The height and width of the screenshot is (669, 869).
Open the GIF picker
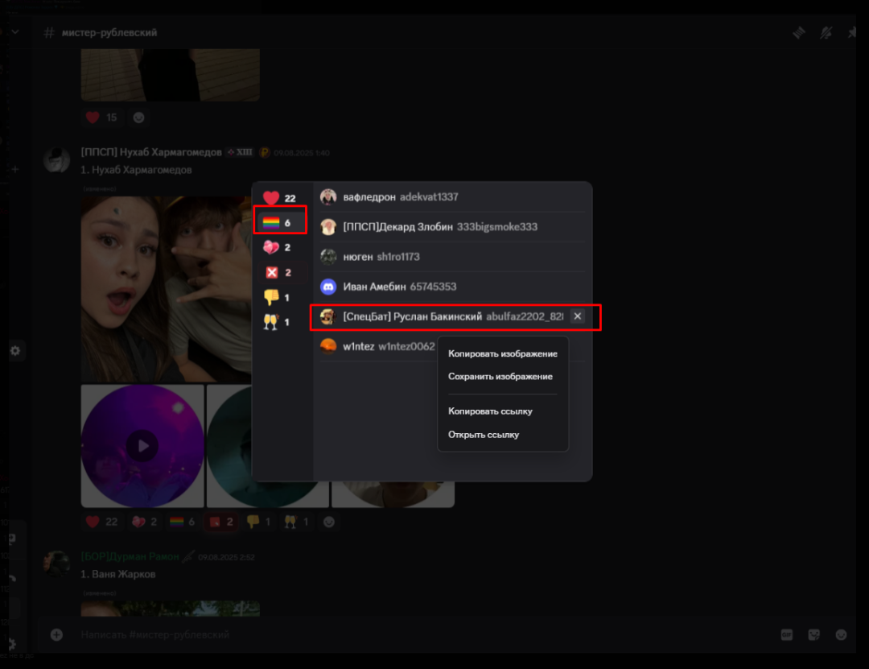(787, 634)
